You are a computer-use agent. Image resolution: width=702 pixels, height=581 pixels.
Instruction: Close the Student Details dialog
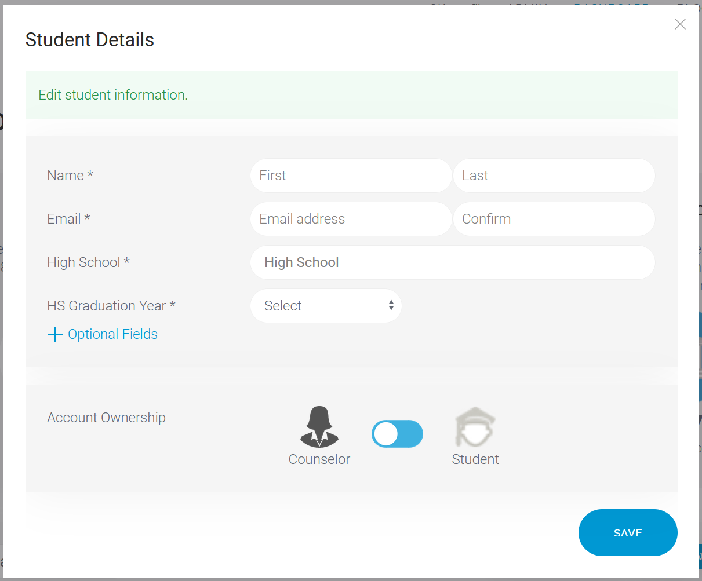click(680, 24)
